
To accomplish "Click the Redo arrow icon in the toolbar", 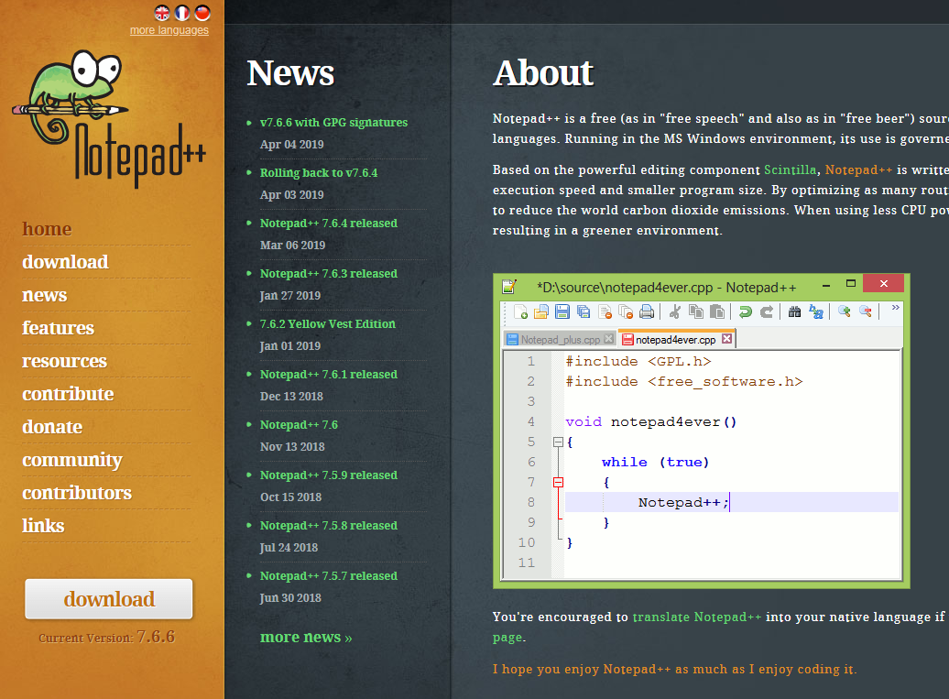I will [767, 311].
